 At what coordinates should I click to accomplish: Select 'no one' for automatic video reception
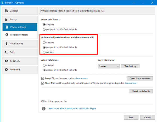click(x=44, y=52)
